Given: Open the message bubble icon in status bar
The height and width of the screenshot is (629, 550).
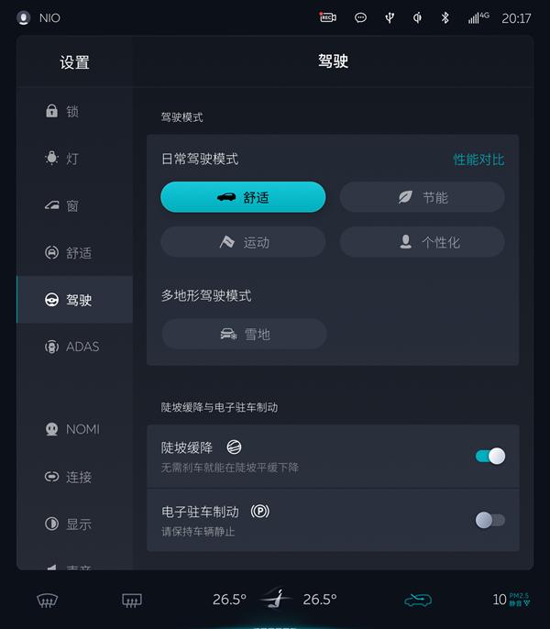Looking at the screenshot, I should tap(360, 17).
